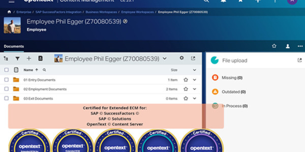Viewport: 305px width, 152px height.
Task: Expand the 01 Entry Documents row chevron
Action: coord(194,80)
